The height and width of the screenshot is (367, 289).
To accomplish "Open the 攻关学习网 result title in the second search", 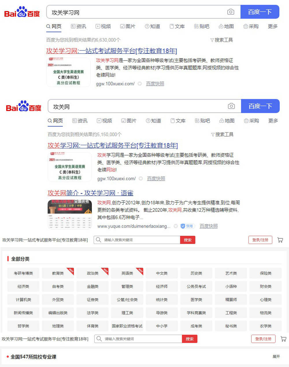I will (113, 145).
